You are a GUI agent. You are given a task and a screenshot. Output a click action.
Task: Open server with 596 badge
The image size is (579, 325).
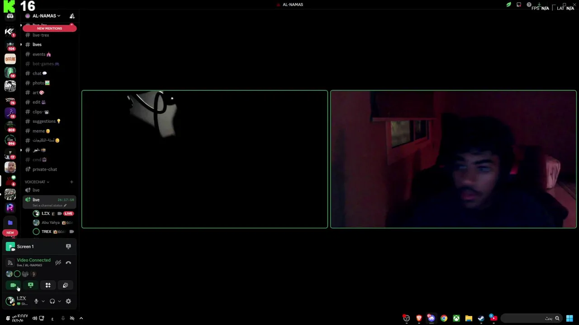click(10, 140)
